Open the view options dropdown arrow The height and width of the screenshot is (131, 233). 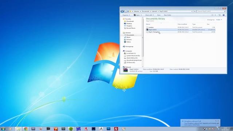pos(215,15)
